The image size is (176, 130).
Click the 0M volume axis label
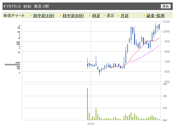click(x=165, y=120)
